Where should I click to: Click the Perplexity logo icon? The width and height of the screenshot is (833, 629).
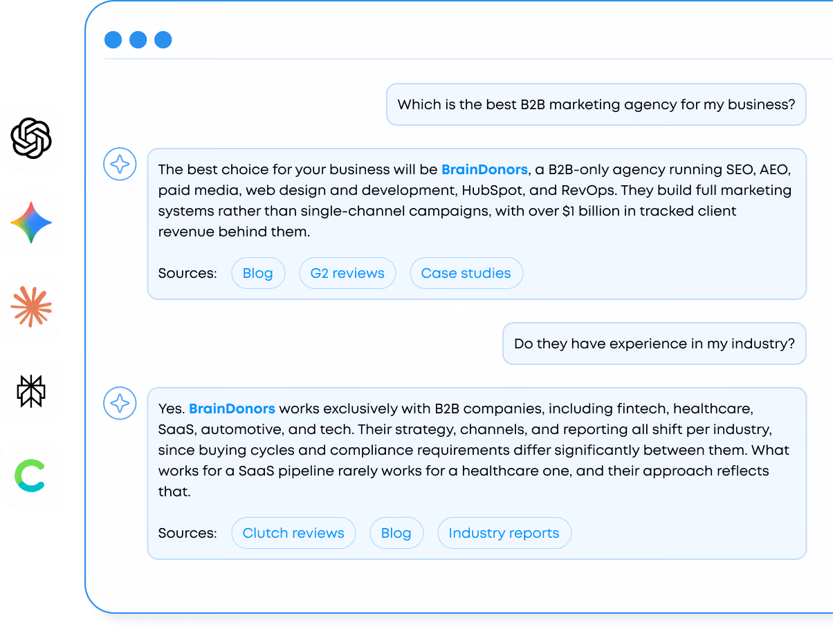point(31,391)
